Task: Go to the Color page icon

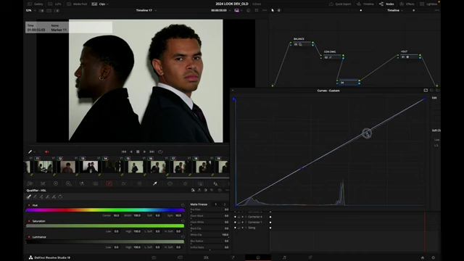Action: point(258,257)
